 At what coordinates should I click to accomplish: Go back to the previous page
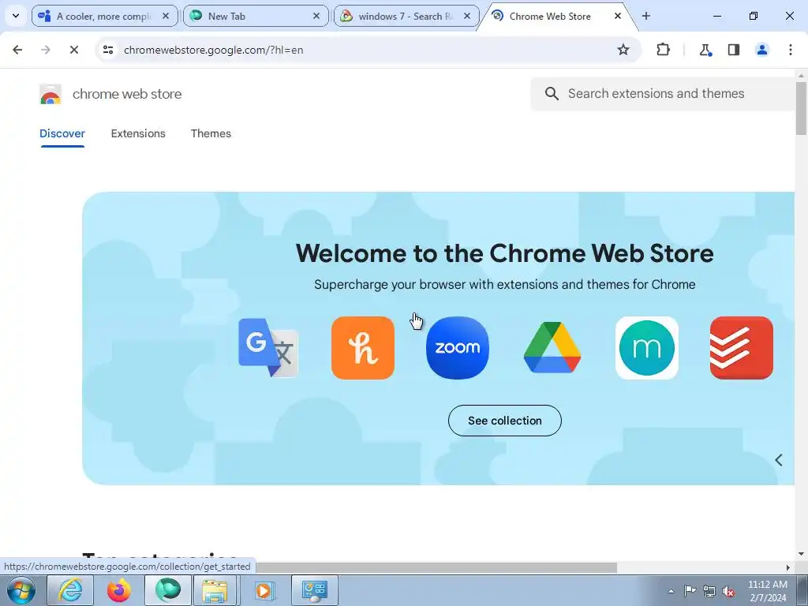[x=17, y=50]
